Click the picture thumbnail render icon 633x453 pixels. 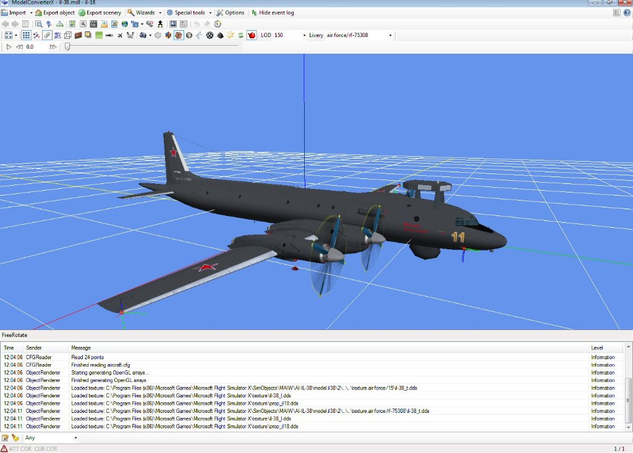(x=173, y=24)
